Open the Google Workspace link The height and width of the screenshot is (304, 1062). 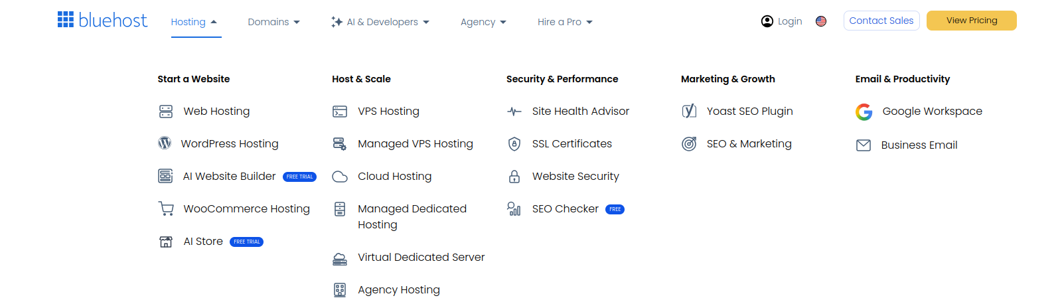(932, 112)
